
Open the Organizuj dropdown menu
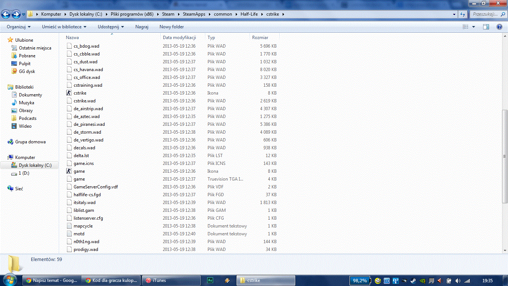click(x=19, y=27)
